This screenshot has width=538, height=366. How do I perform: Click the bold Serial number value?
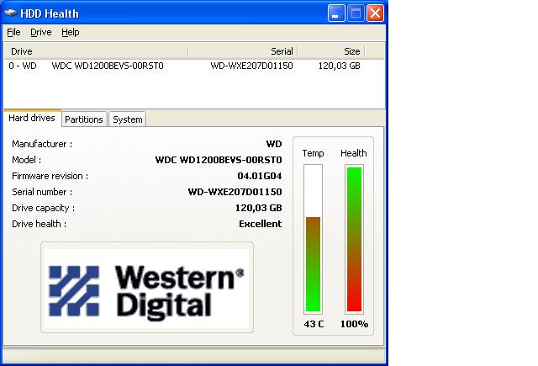click(x=235, y=192)
